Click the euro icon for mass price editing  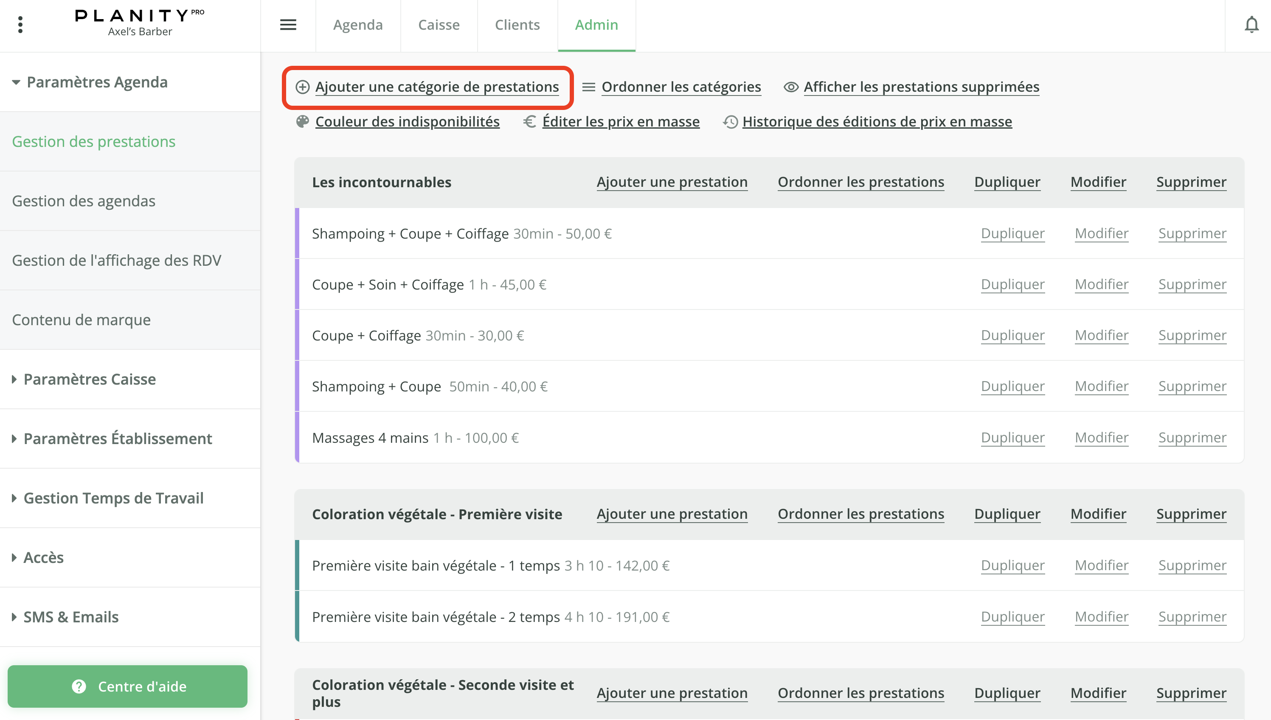(529, 122)
